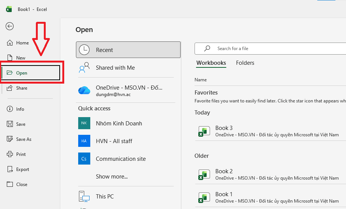This screenshot has width=346, height=209.
Task: Select New in the backstage sidebar
Action: pos(21,58)
